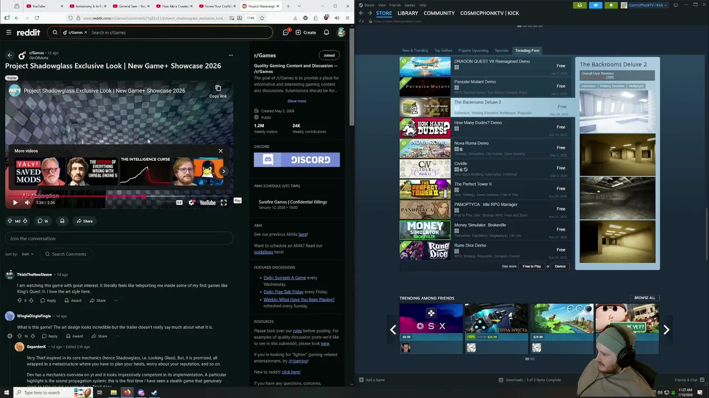709x398 pixels.
Task: Upvote ThisIsTheNewSleeve's comment
Action: [x=18, y=301]
